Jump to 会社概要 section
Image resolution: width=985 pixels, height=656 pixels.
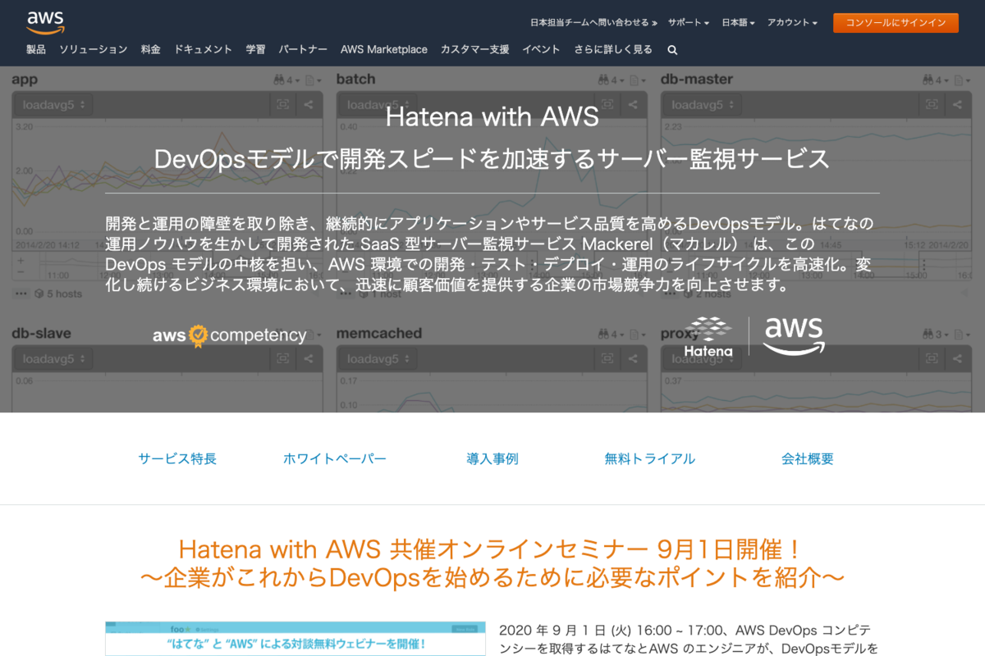[x=808, y=459]
